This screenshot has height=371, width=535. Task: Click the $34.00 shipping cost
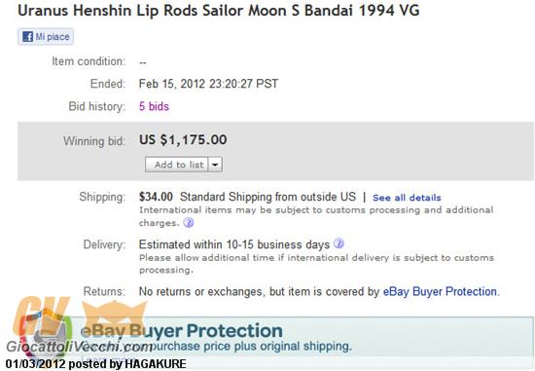(156, 197)
